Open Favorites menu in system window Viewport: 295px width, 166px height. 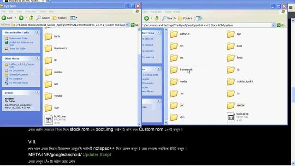tap(31, 12)
